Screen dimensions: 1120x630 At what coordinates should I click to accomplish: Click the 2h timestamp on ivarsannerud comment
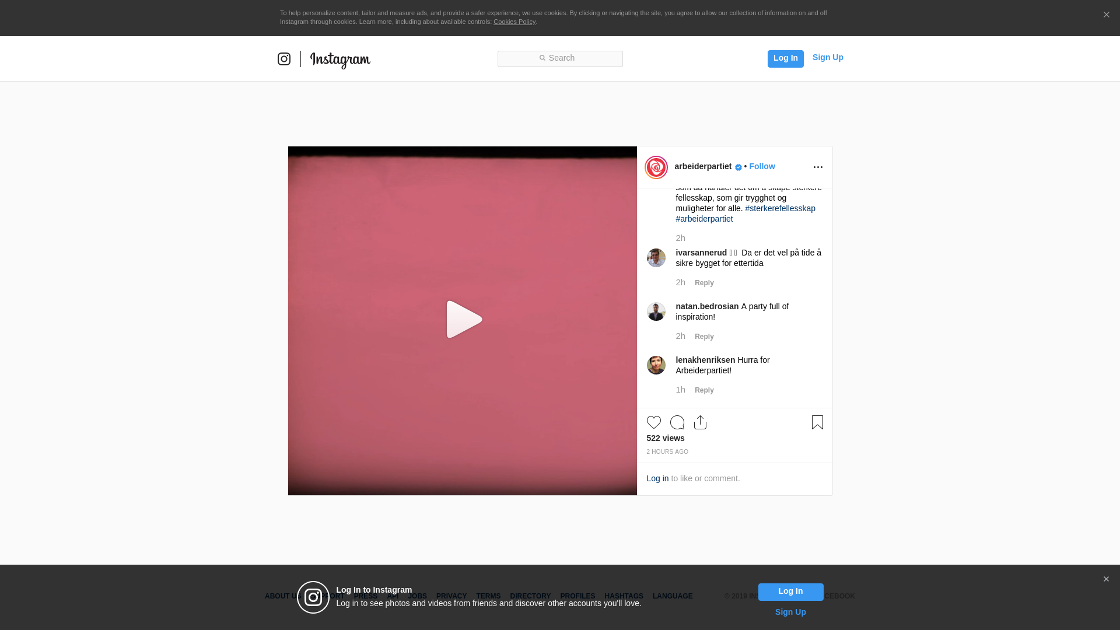[x=680, y=282]
